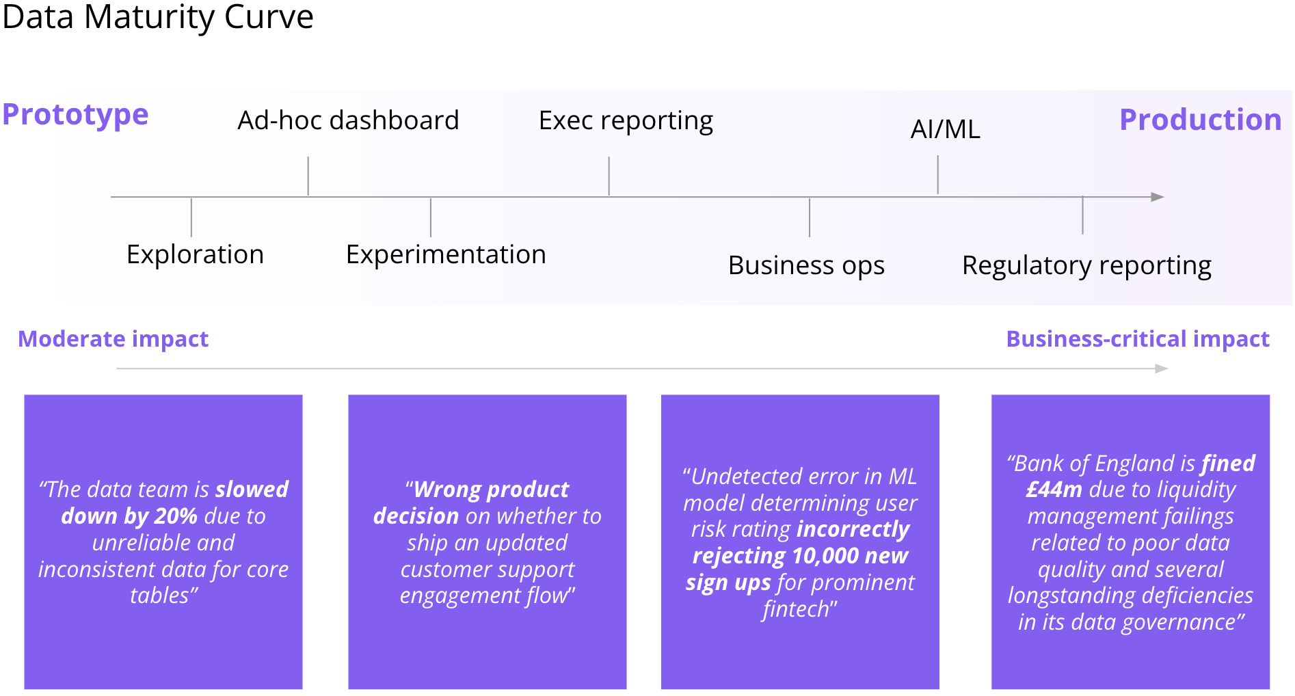Click the Exec reporting label

626,121
